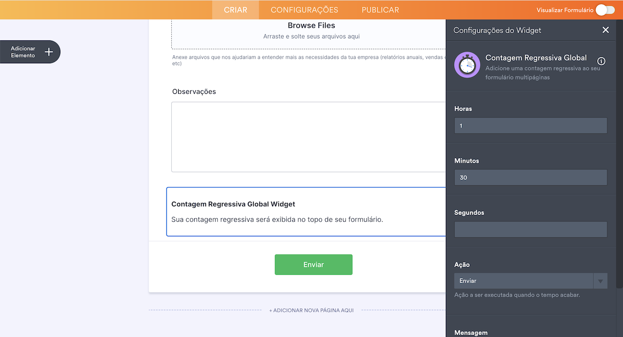Focus the Minutos input field
This screenshot has height=337, width=623.
(x=531, y=177)
